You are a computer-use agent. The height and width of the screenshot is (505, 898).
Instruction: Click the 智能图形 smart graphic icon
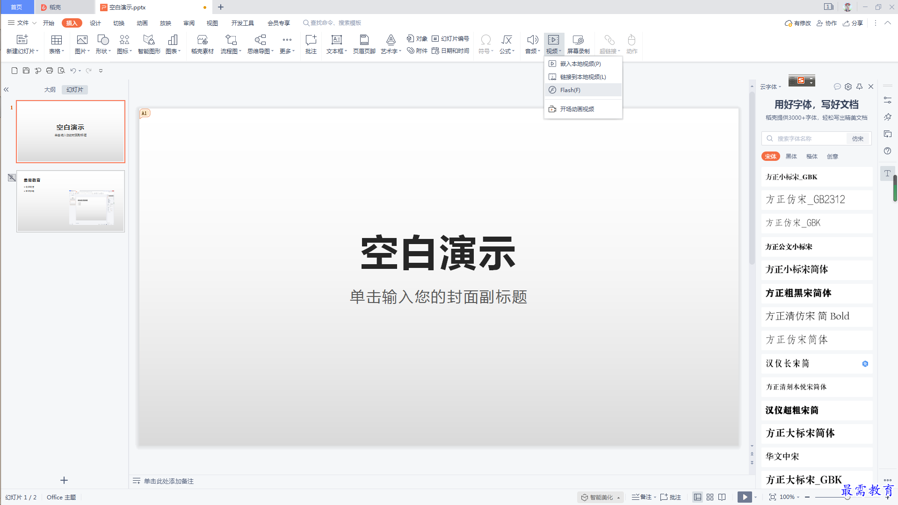click(x=149, y=40)
